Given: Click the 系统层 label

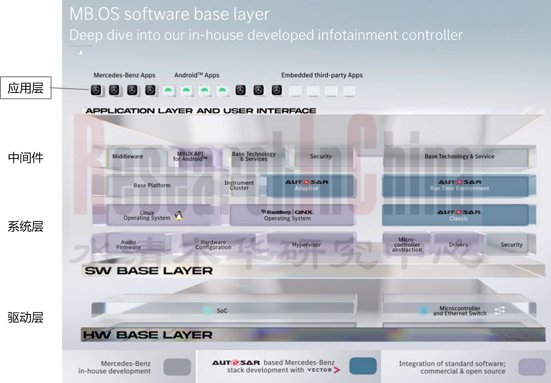Looking at the screenshot, I should tap(26, 226).
